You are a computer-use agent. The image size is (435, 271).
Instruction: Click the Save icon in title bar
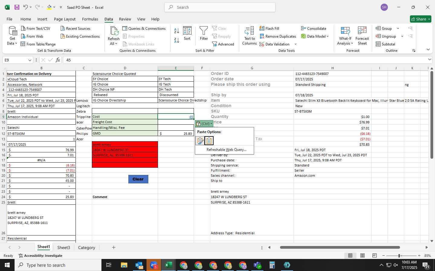tap(17, 7)
